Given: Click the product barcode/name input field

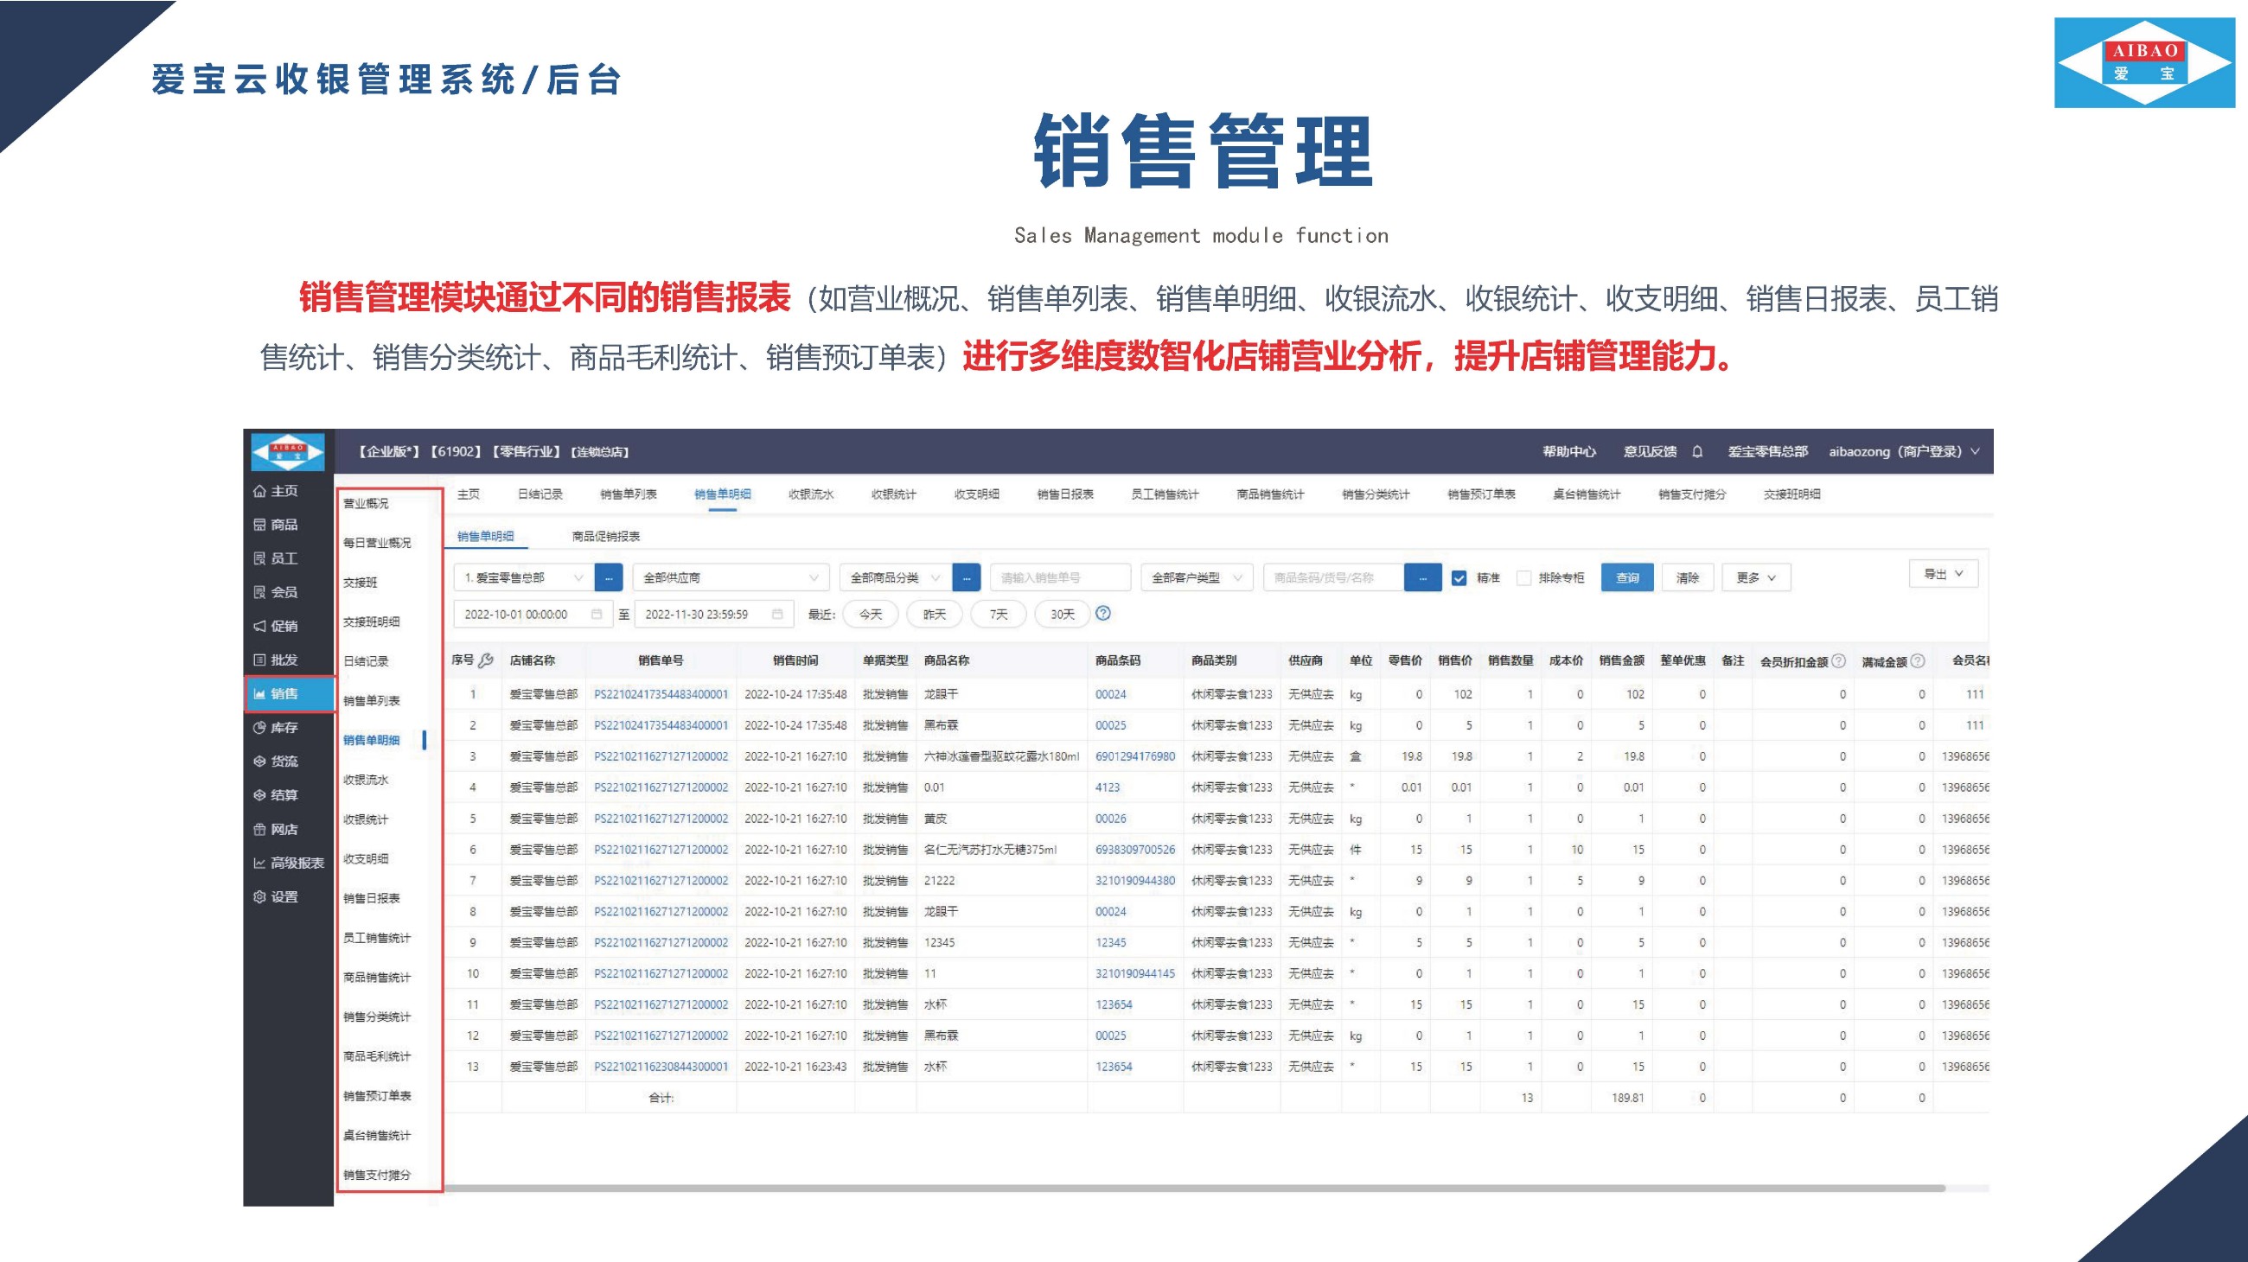Looking at the screenshot, I should pyautogui.click(x=1333, y=577).
